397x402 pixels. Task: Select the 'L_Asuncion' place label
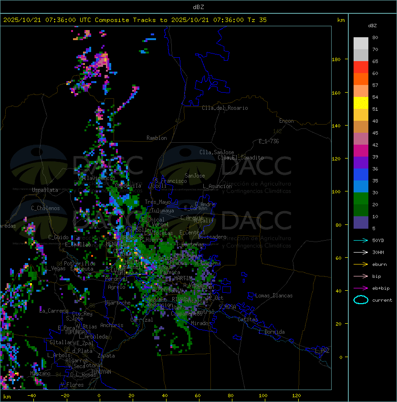click(217, 186)
